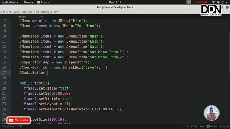
Task: Click the Test/test.java path in status bar
Action: coord(8,126)
